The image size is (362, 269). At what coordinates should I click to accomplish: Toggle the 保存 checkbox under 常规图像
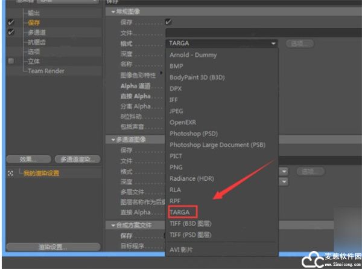(x=168, y=22)
